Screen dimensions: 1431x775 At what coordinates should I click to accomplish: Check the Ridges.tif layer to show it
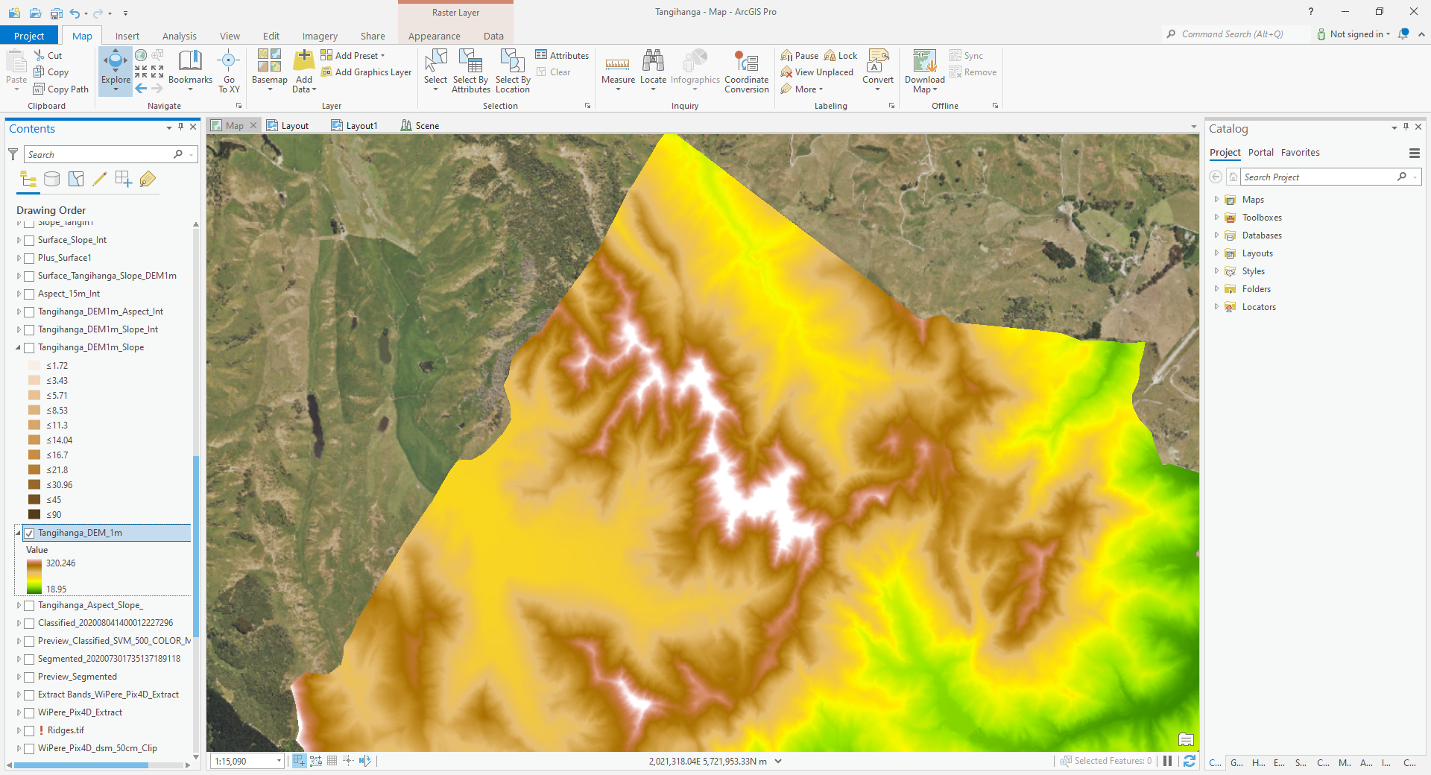[x=29, y=730]
